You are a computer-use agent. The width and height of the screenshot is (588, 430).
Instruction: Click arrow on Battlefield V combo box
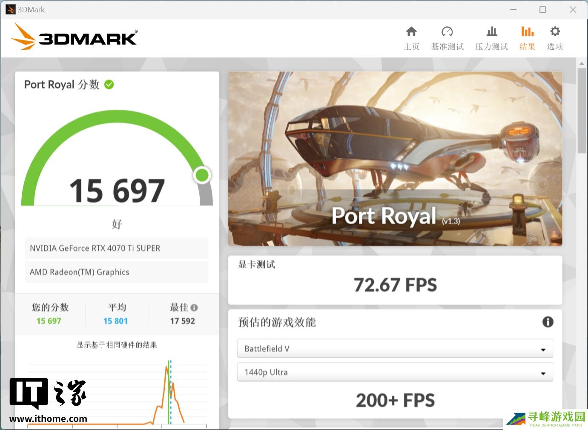point(543,350)
